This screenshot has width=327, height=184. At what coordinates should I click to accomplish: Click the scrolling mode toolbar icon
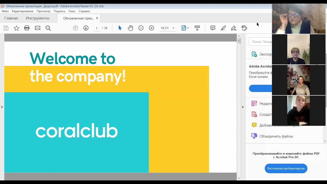point(197,28)
